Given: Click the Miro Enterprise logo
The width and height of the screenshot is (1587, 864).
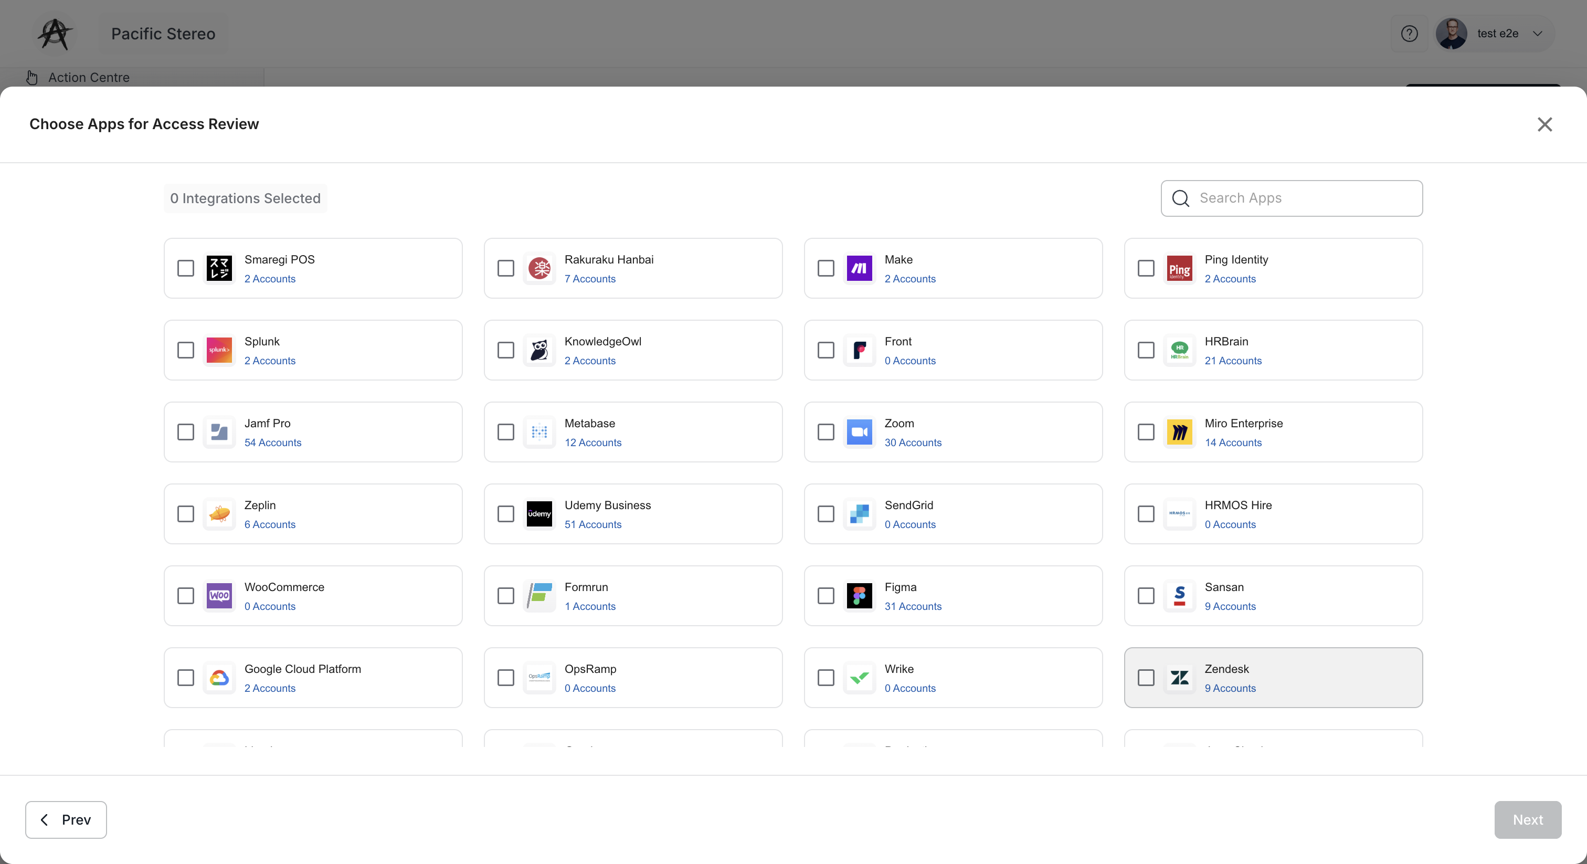Looking at the screenshot, I should pyautogui.click(x=1179, y=432).
